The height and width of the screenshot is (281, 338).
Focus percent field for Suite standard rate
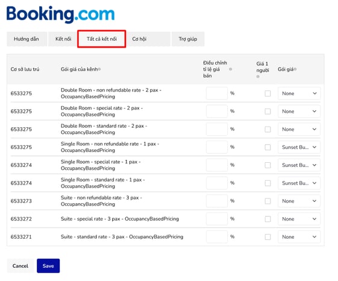(217, 237)
